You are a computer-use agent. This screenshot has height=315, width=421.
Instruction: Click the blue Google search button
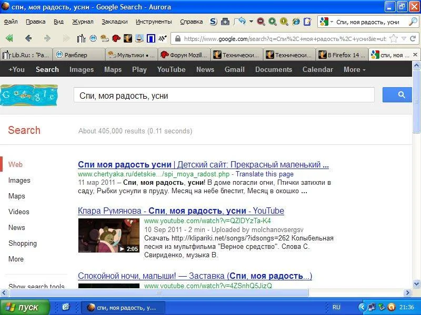pyautogui.click(x=397, y=95)
